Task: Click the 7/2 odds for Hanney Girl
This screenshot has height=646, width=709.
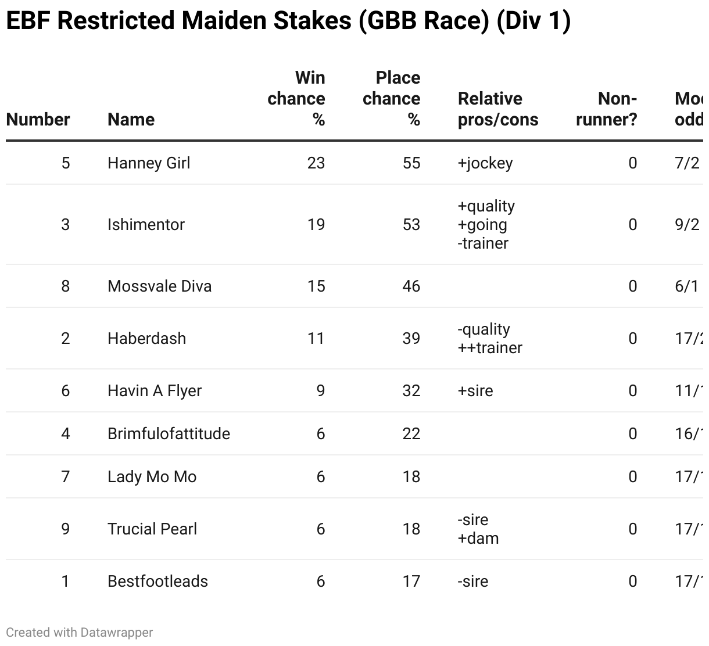Action: click(x=687, y=163)
